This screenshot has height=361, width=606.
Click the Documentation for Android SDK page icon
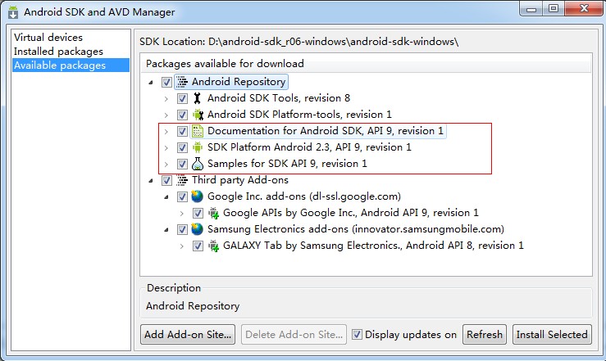coord(198,131)
